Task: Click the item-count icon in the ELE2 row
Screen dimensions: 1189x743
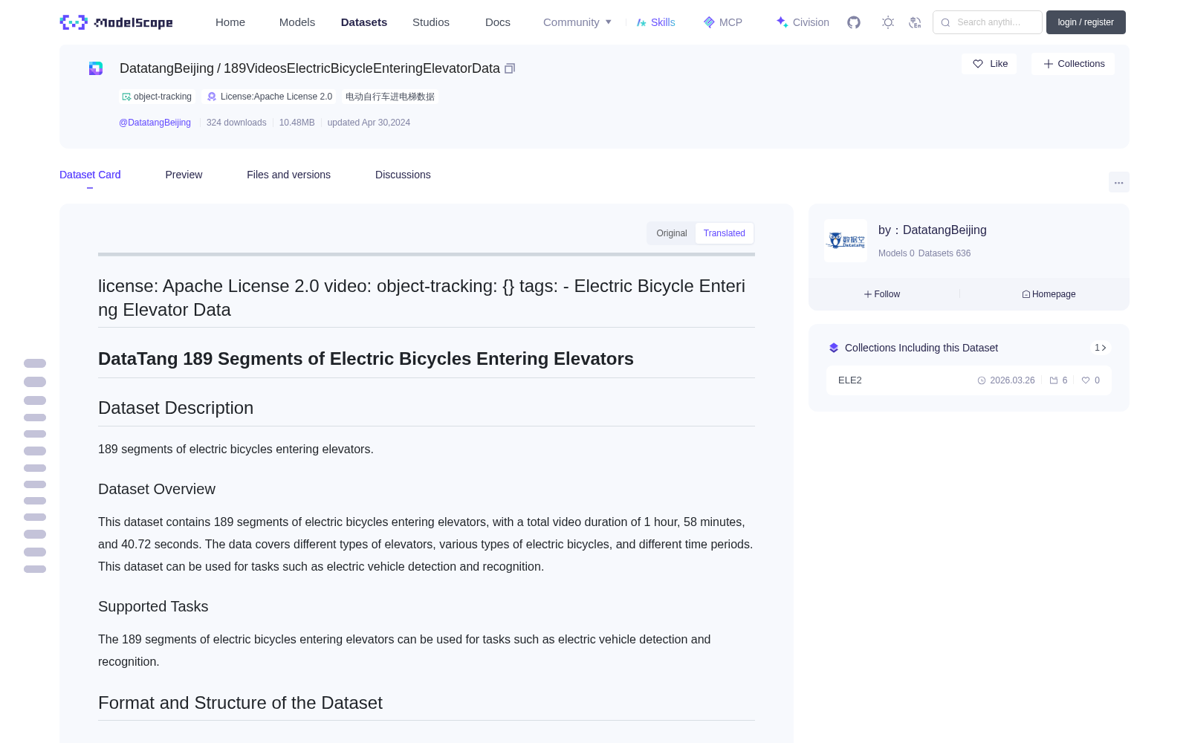Action: (x=1054, y=380)
